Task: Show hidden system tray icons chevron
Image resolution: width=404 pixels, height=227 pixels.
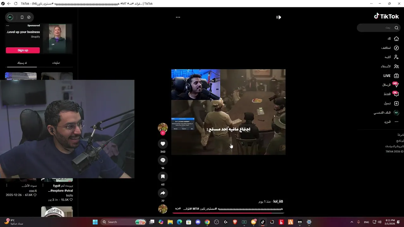Action: [352, 222]
